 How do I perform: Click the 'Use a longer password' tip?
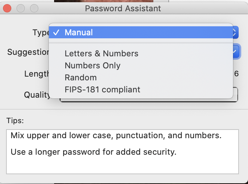click(x=94, y=152)
